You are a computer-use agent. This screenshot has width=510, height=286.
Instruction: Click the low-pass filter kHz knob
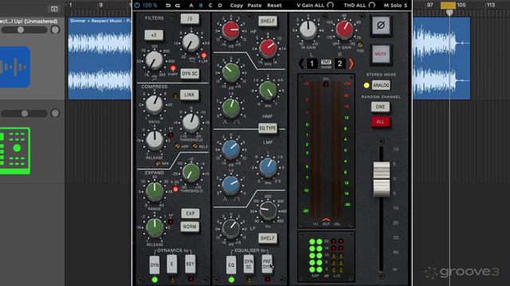(x=190, y=43)
